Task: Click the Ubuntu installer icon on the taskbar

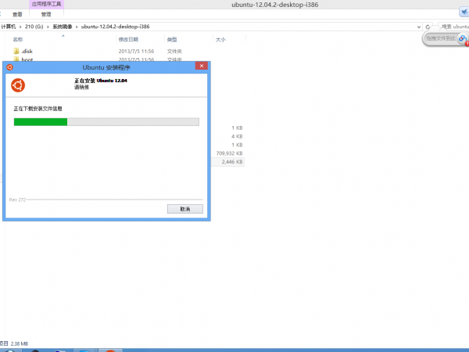Action: point(111,349)
